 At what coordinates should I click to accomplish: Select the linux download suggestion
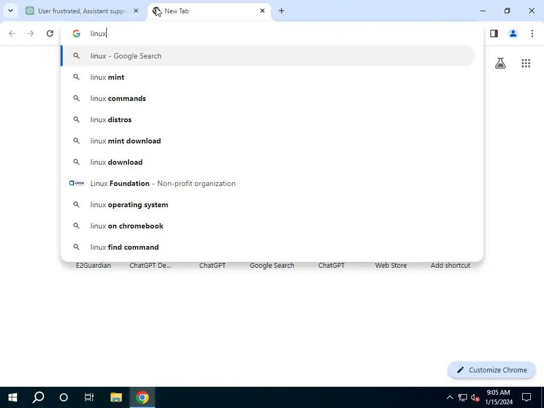coord(268,162)
